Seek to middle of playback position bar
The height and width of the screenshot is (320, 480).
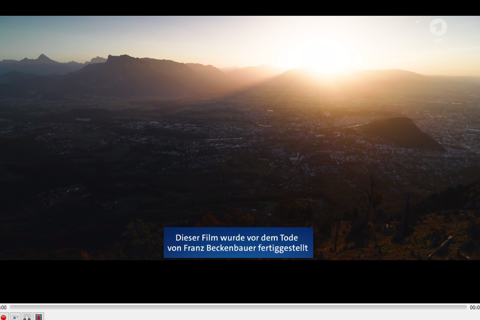pyautogui.click(x=238, y=307)
